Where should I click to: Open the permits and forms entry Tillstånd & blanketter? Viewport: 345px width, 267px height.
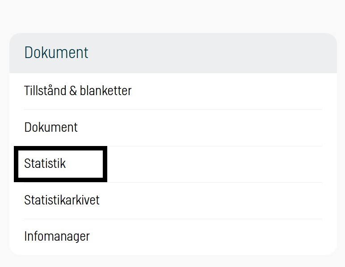point(78,91)
